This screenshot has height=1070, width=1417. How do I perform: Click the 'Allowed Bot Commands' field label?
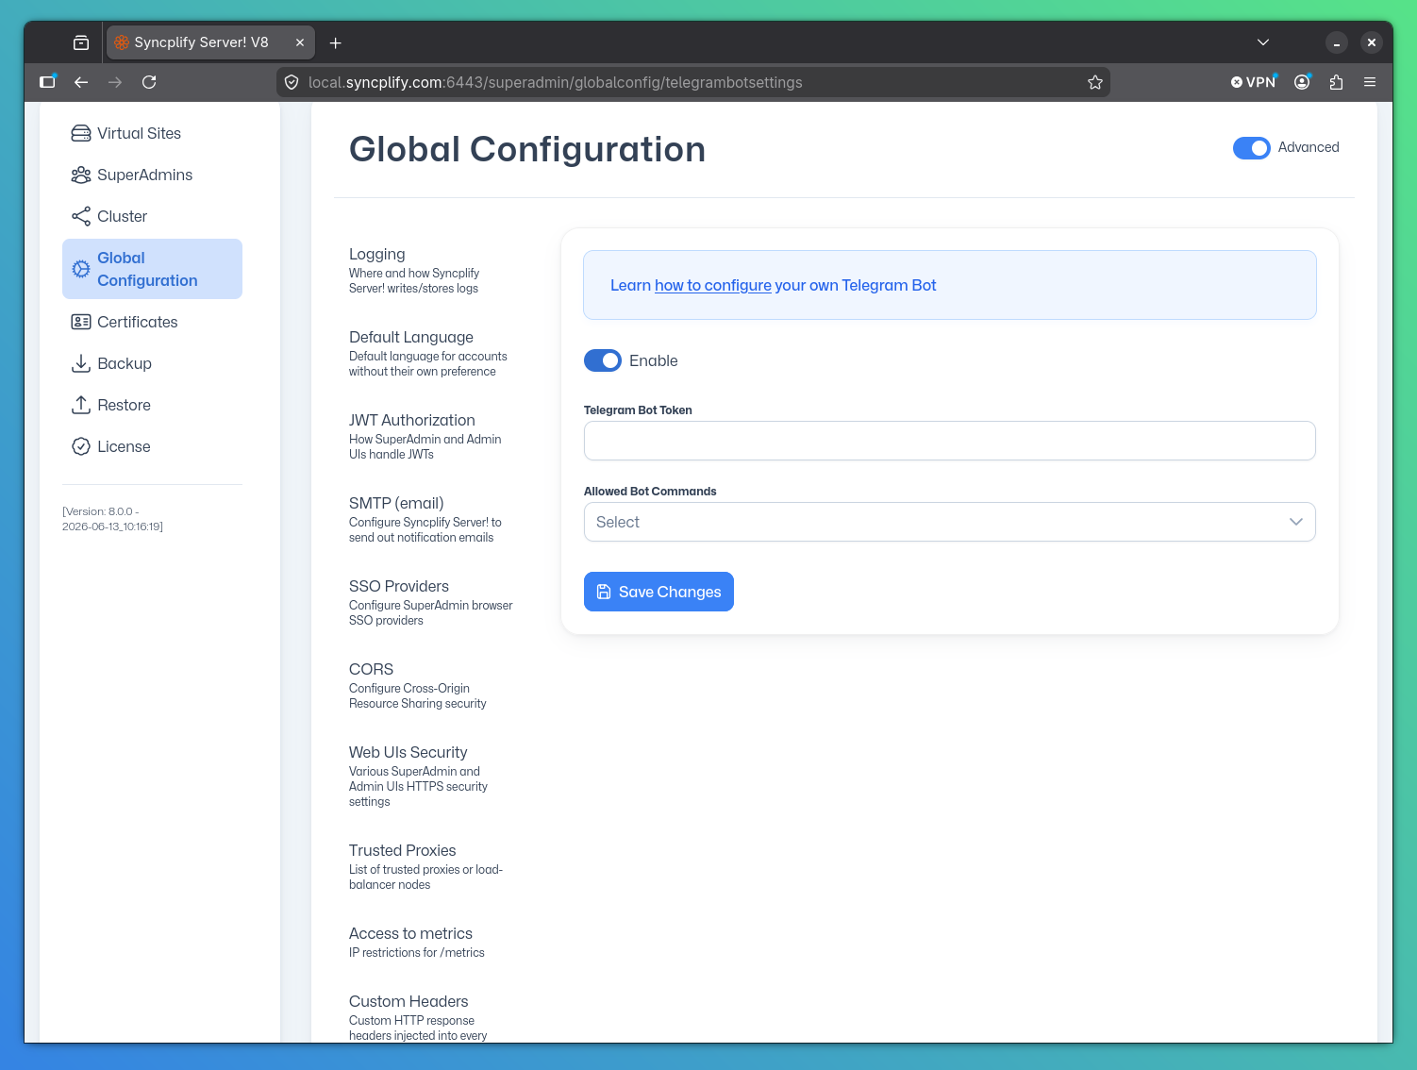tap(650, 492)
